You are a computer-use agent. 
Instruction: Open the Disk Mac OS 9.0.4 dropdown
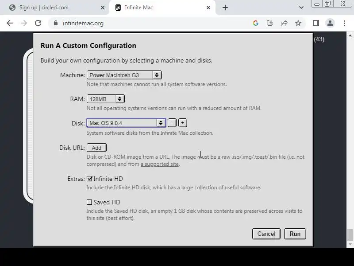tap(126, 123)
